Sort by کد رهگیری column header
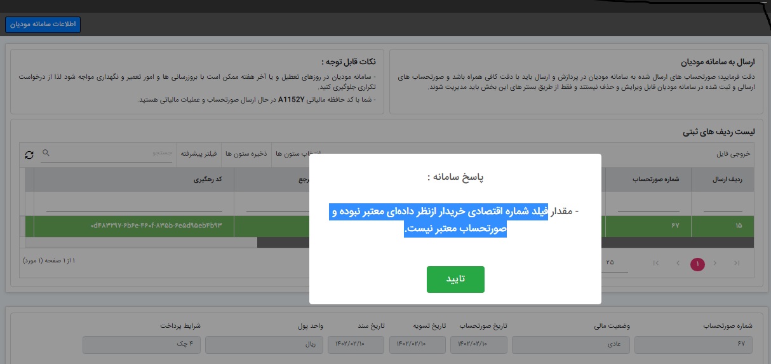The height and width of the screenshot is (364, 771). [133, 180]
